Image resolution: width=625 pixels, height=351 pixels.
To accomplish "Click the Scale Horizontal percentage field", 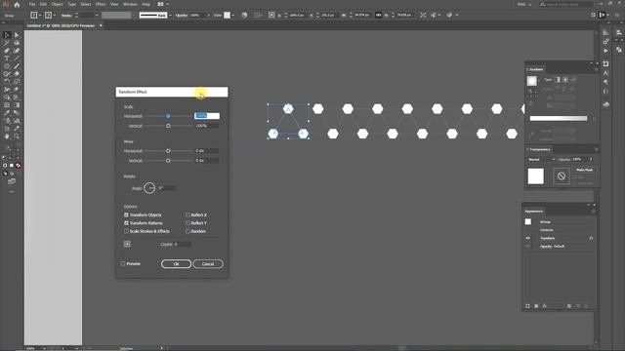I will tap(206, 116).
